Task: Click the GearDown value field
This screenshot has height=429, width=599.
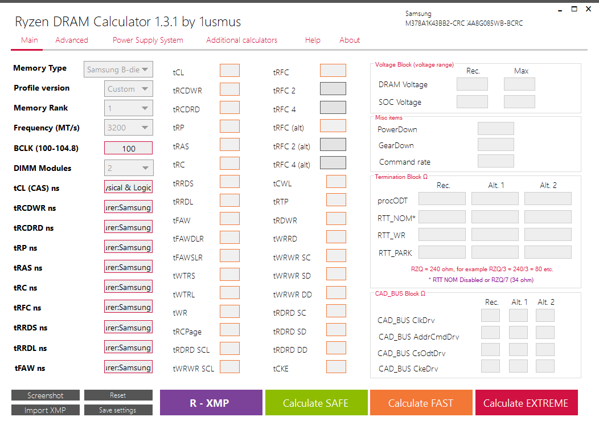Action: coord(496,145)
